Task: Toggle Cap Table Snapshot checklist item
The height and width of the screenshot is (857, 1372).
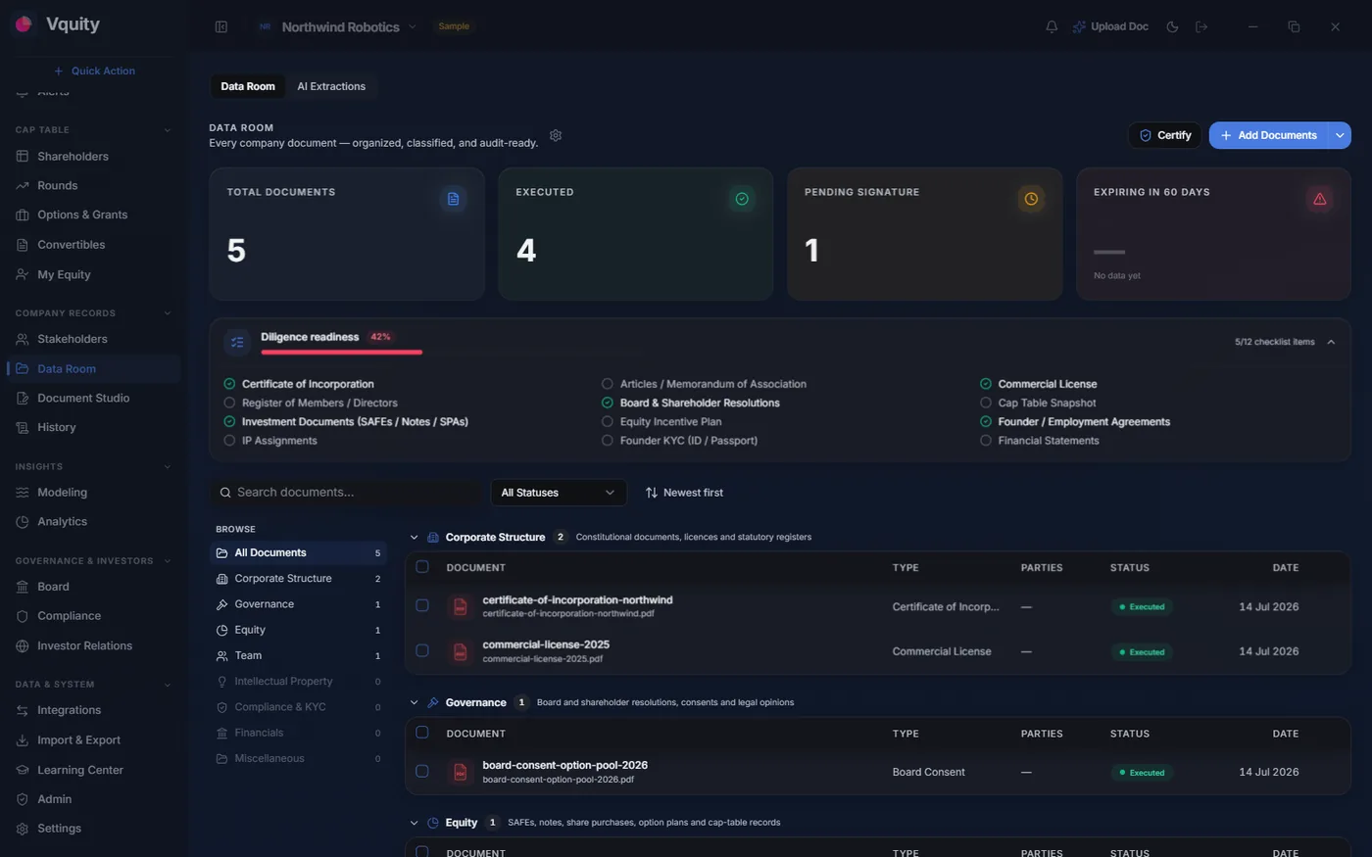Action: click(x=986, y=403)
